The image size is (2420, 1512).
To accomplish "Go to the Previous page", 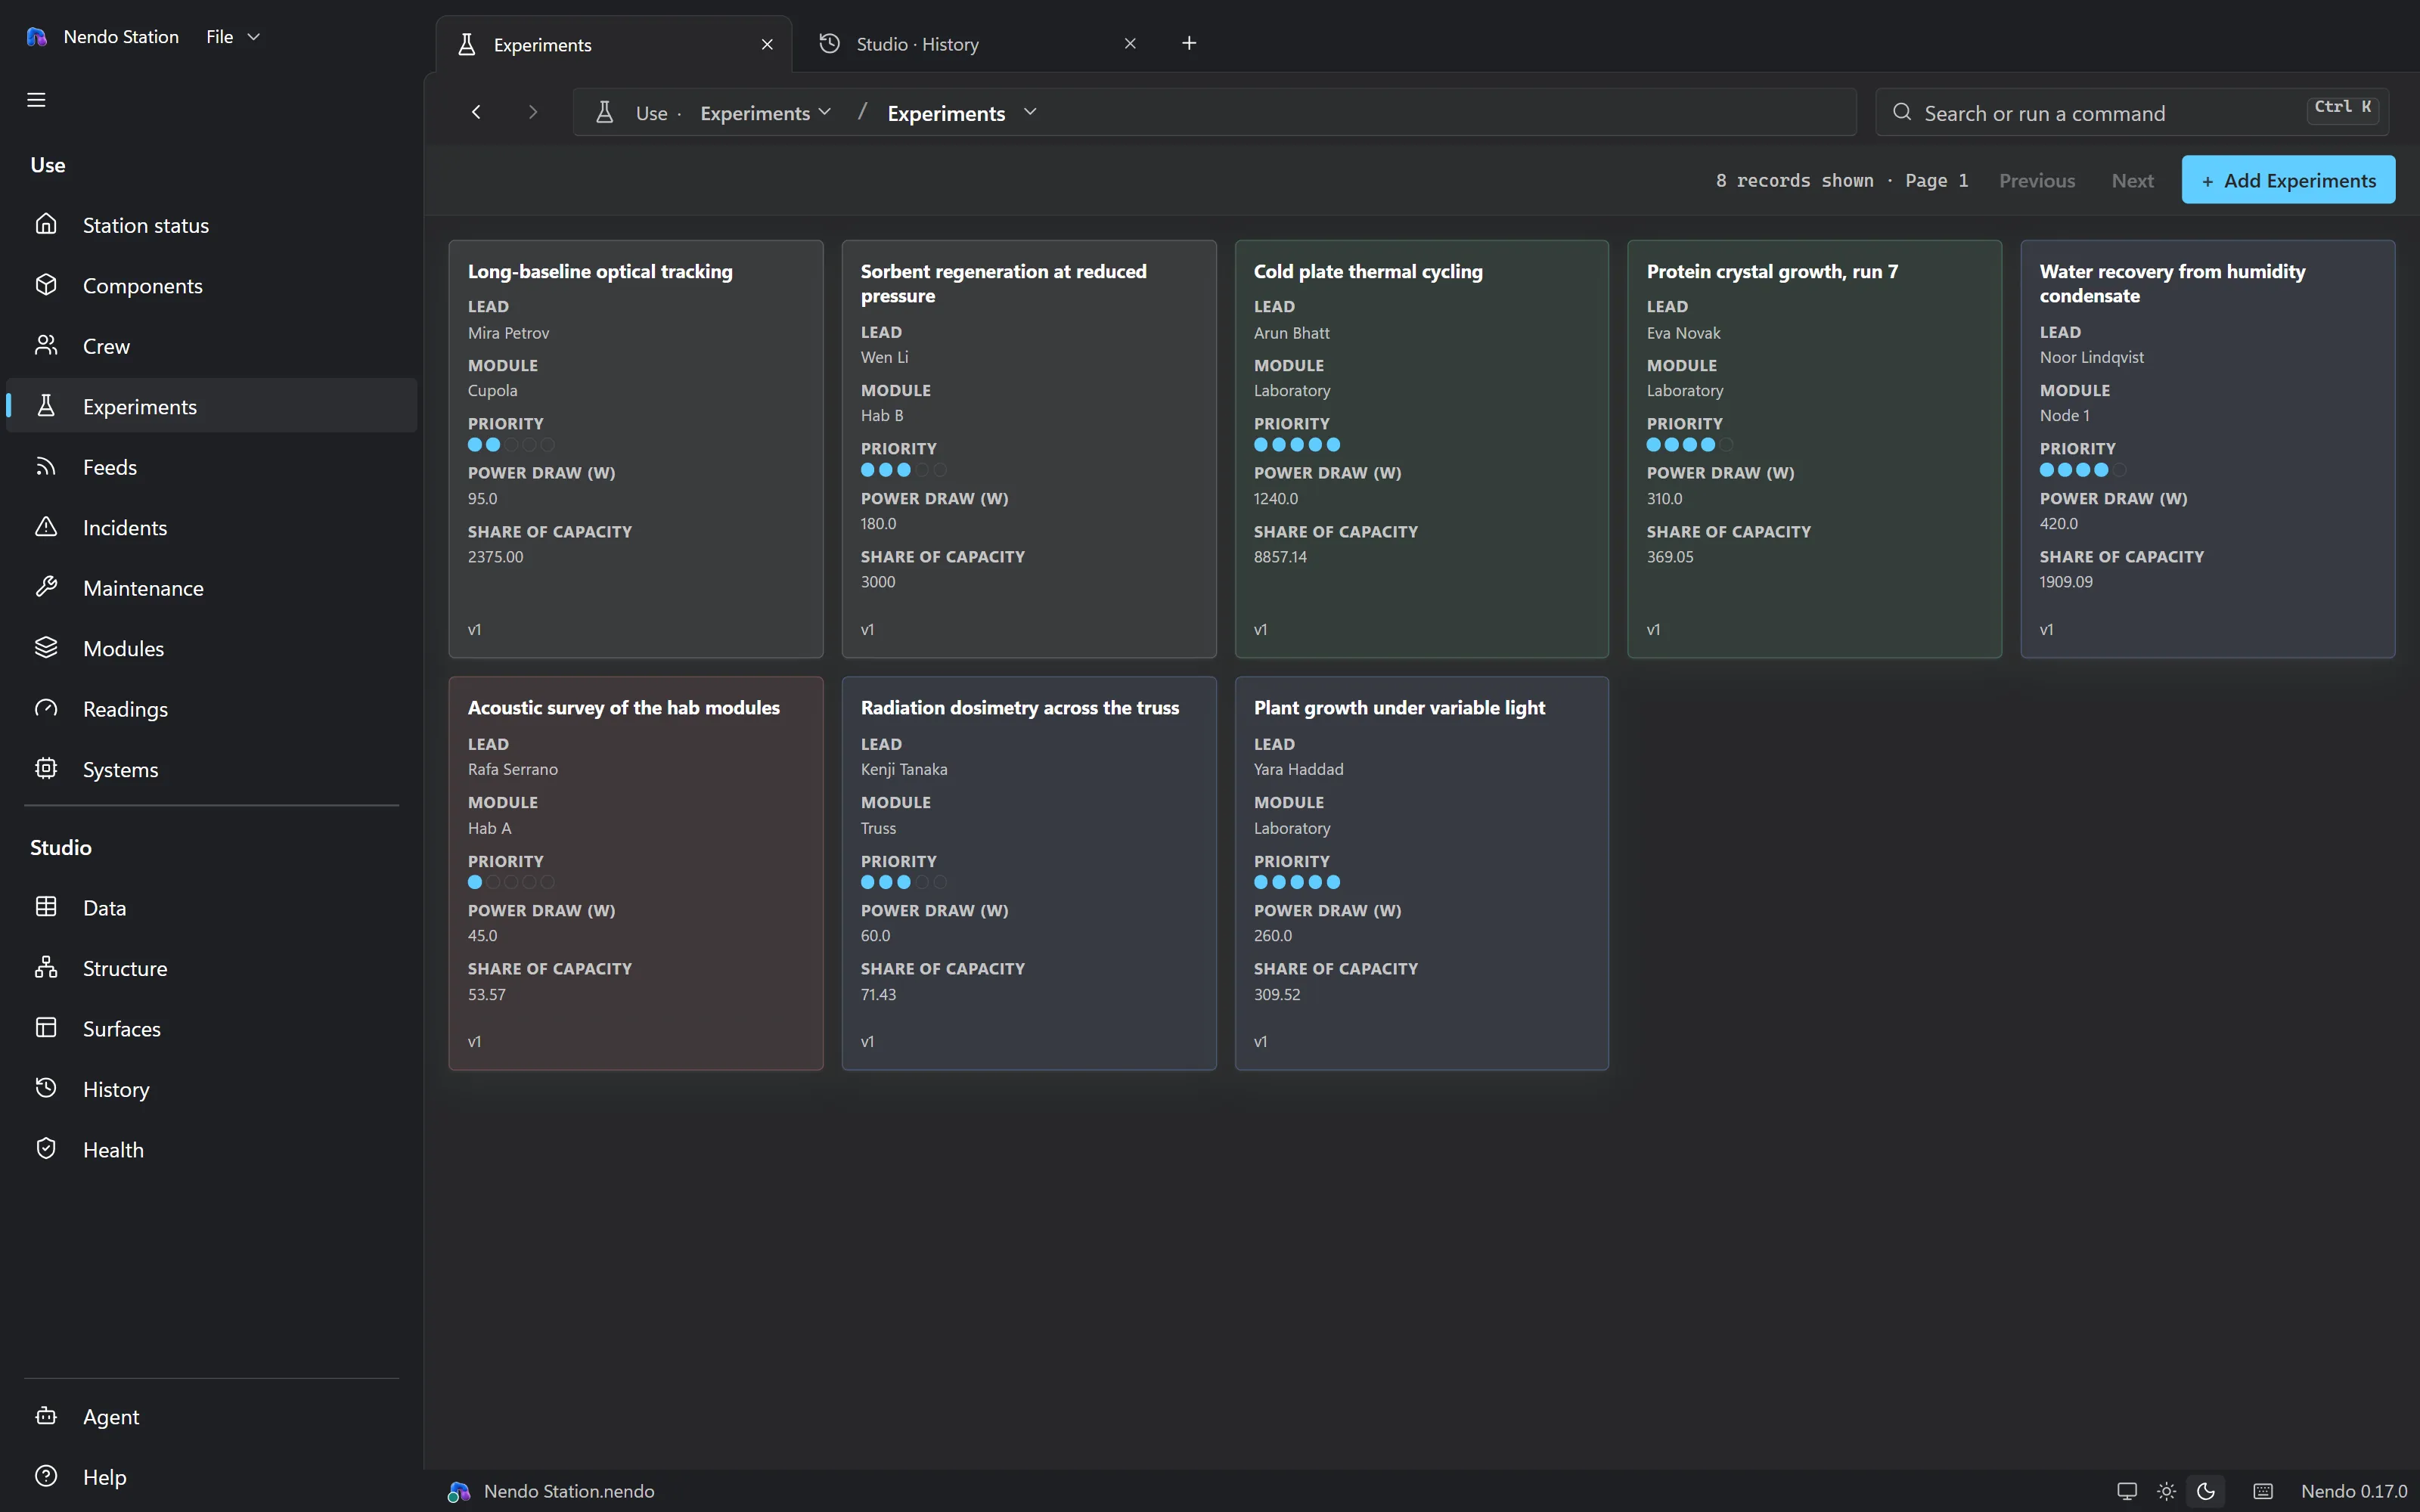I will pos(2037,181).
